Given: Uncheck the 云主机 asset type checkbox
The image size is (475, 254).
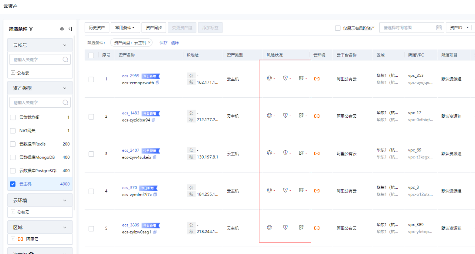Looking at the screenshot, I should [13, 184].
